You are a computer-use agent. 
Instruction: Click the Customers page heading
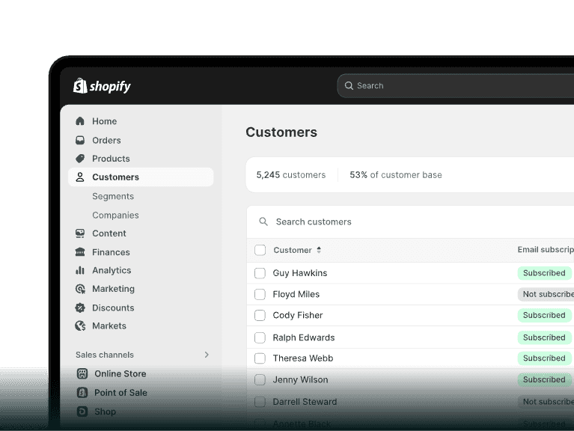click(x=281, y=132)
